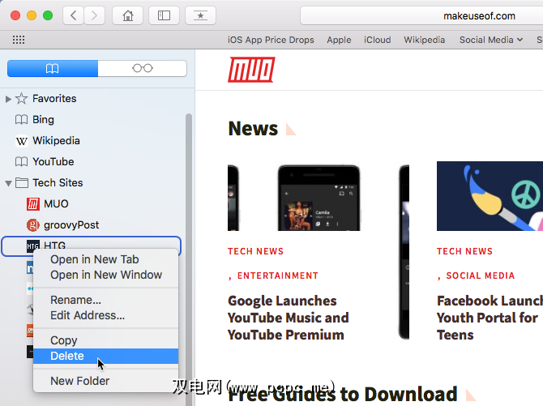Zoom window with green button
Image resolution: width=543 pixels, height=406 pixels.
coord(48,15)
